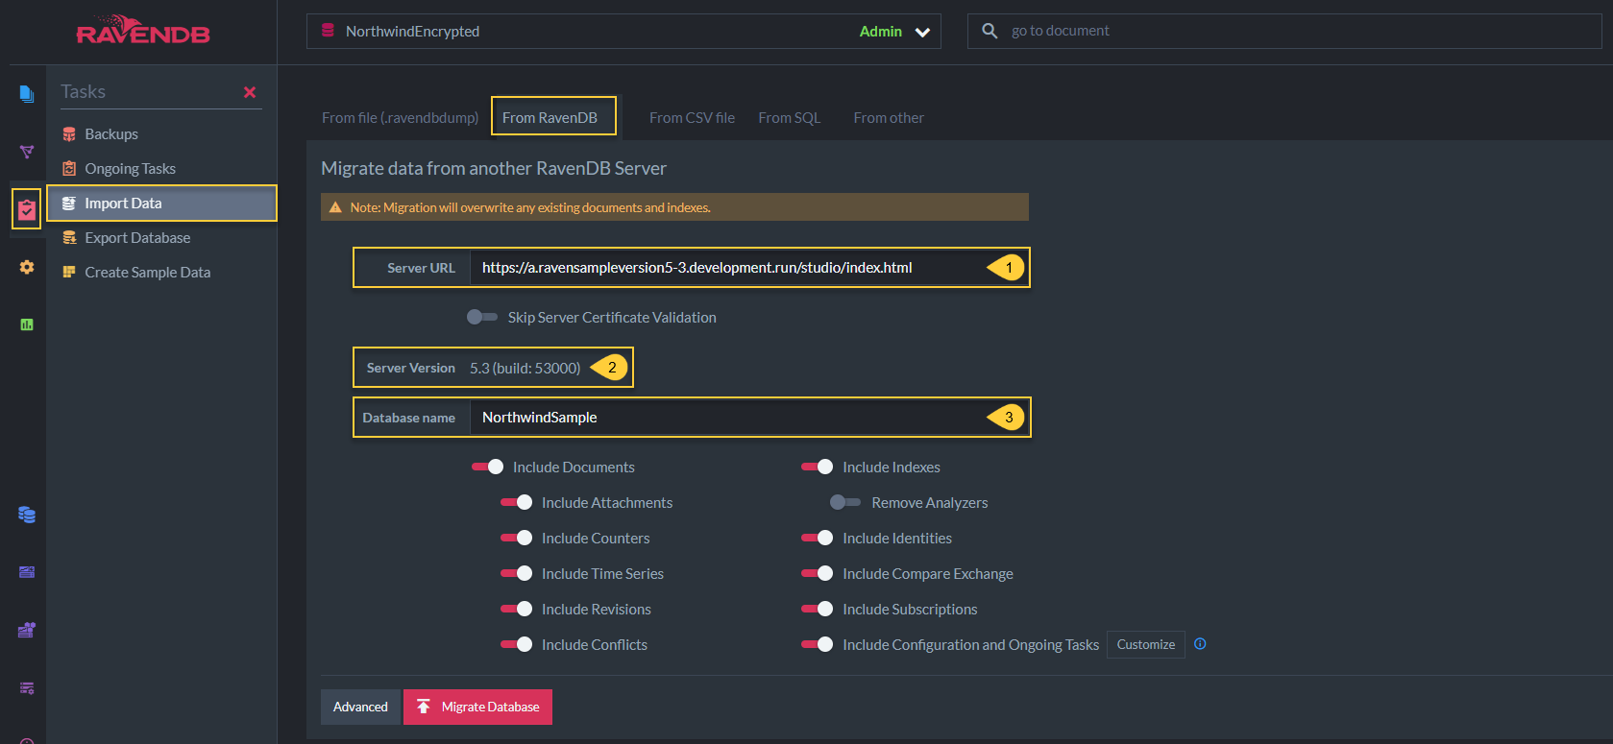Click the dashboard monitor sidebar icon
Image resolution: width=1613 pixels, height=744 pixels.
[x=27, y=572]
